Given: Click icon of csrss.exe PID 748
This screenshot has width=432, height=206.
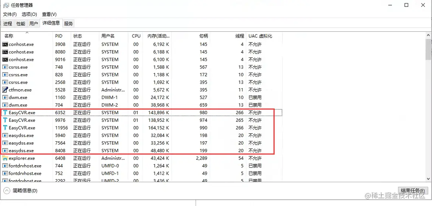Looking at the screenshot, I should [5, 67].
